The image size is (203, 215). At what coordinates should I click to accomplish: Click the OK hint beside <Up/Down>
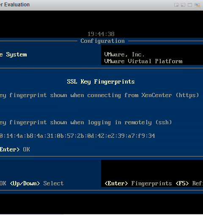pos(3,183)
